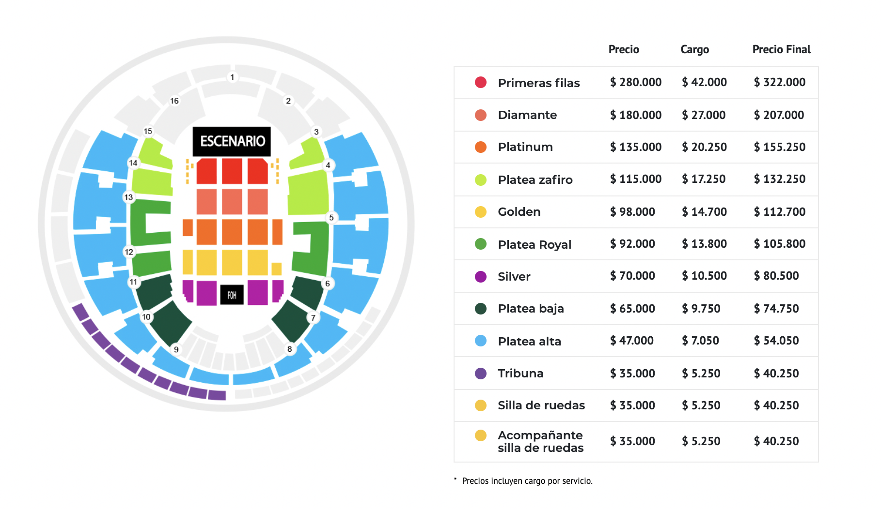Select the Platea zafiro lime legend dot
The height and width of the screenshot is (509, 881).
coord(480,180)
